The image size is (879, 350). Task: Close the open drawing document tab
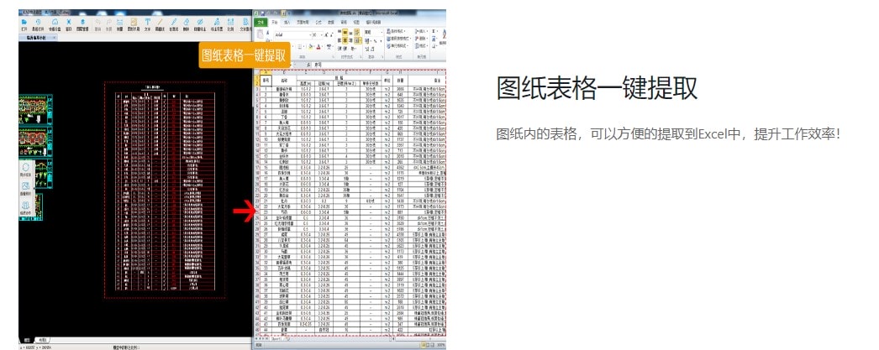point(54,38)
